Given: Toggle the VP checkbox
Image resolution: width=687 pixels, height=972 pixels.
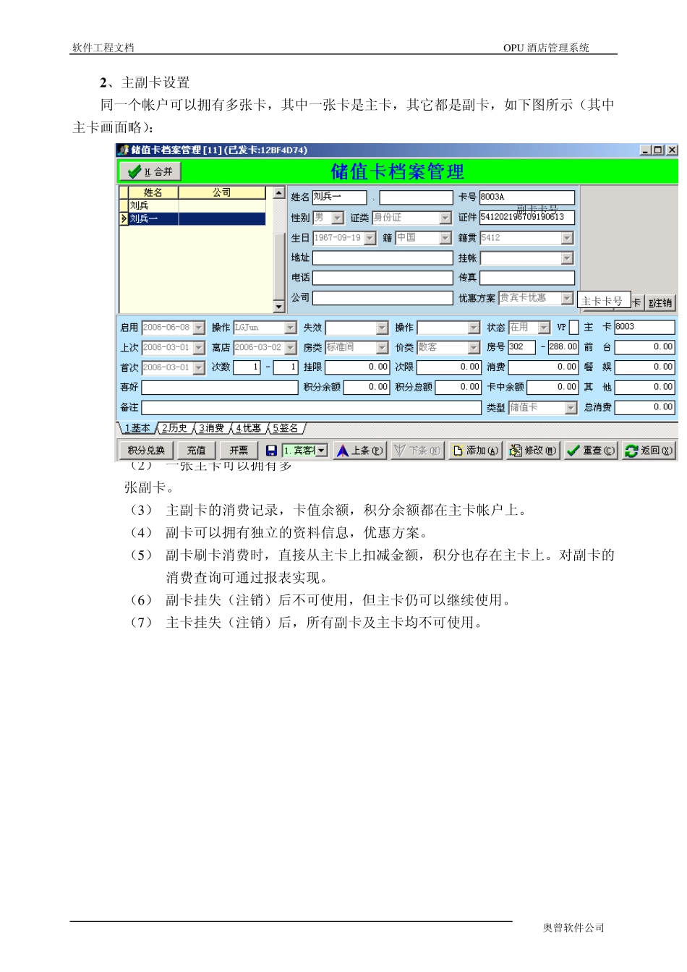Looking at the screenshot, I should [573, 328].
